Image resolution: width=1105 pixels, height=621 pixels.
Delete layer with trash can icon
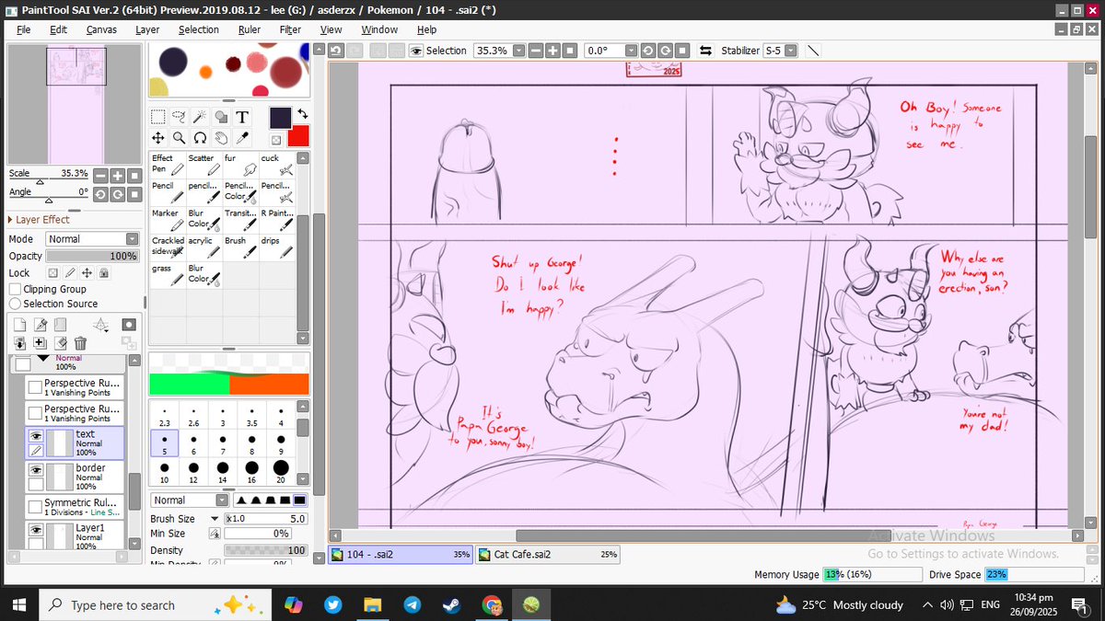click(80, 343)
